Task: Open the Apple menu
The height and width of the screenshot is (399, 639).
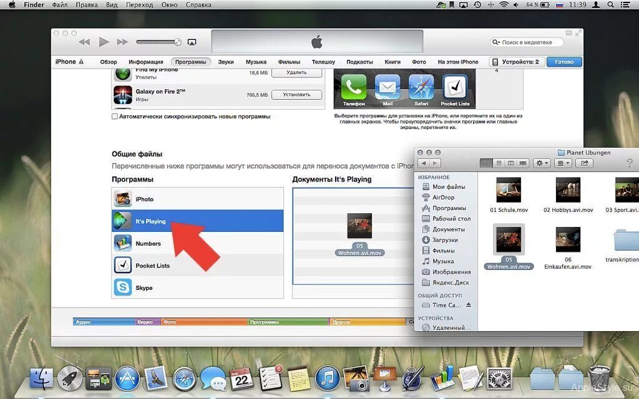Action: point(12,5)
